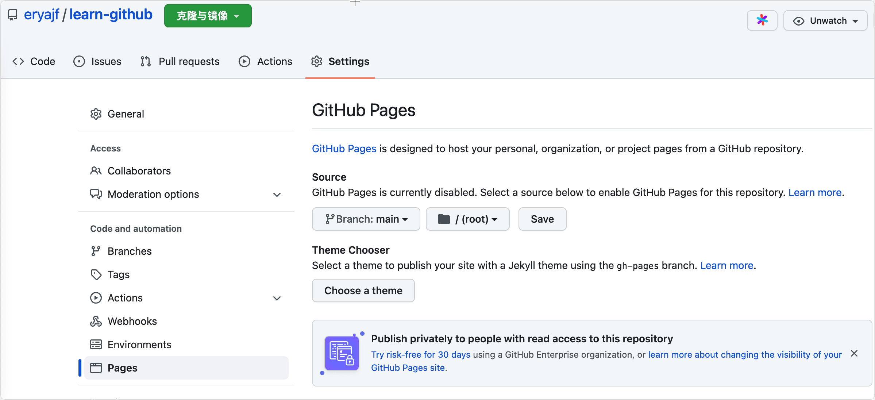Image resolution: width=875 pixels, height=400 pixels.
Task: Click the Collaborators people icon
Action: (x=96, y=171)
